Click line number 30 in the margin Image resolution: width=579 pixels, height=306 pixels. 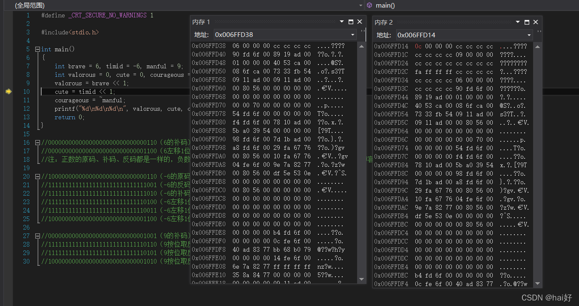pyautogui.click(x=26, y=261)
